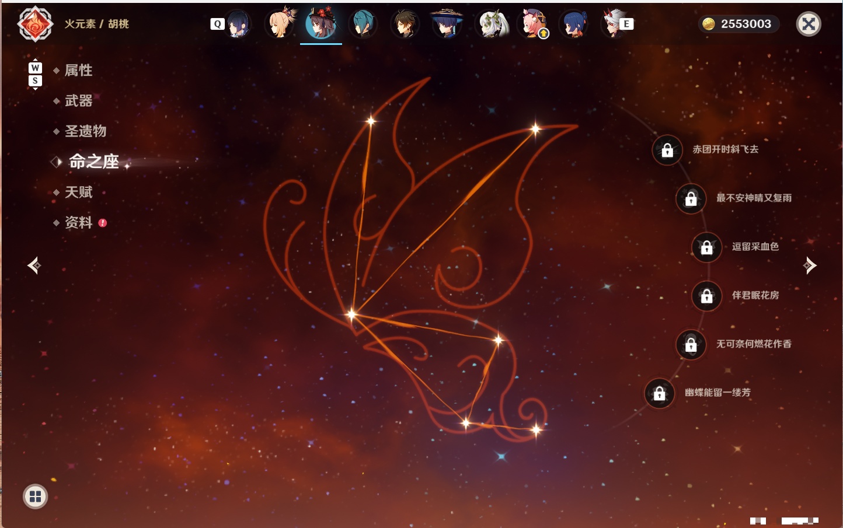Open the locked constellation 赤团开时斜飞去

(667, 151)
